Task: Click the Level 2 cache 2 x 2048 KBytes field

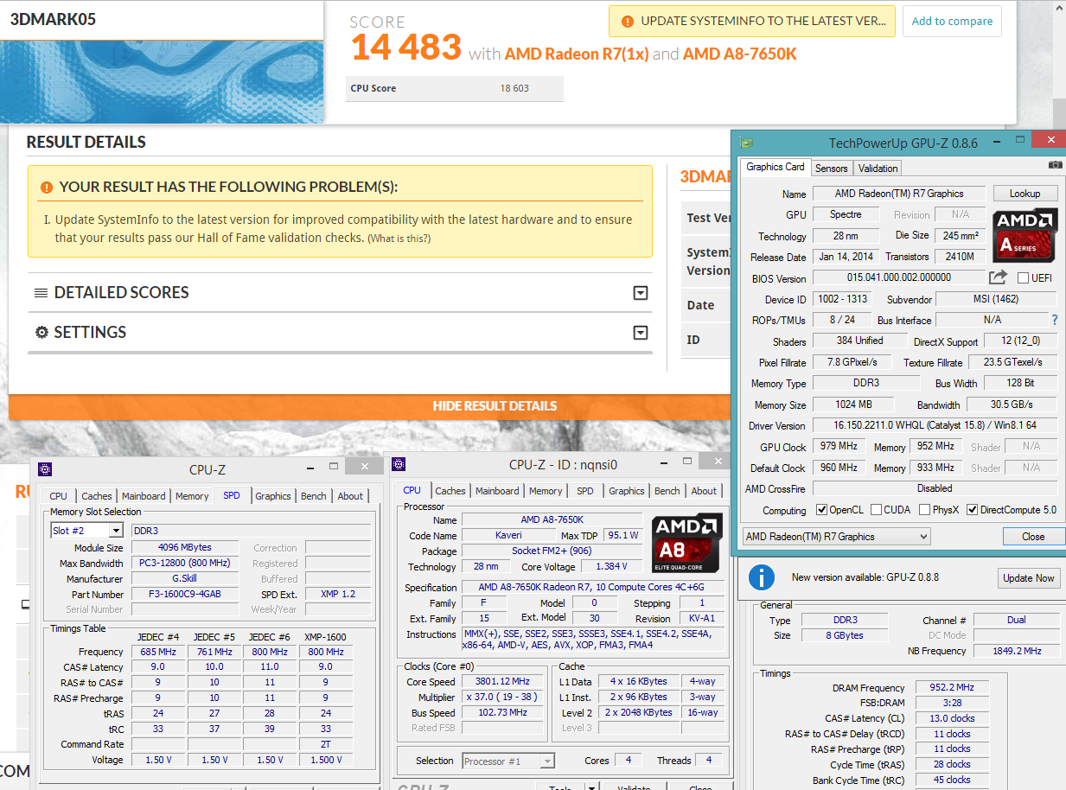Action: (x=637, y=713)
